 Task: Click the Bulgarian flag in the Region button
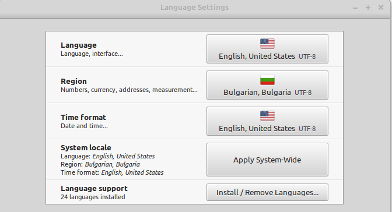267,80
